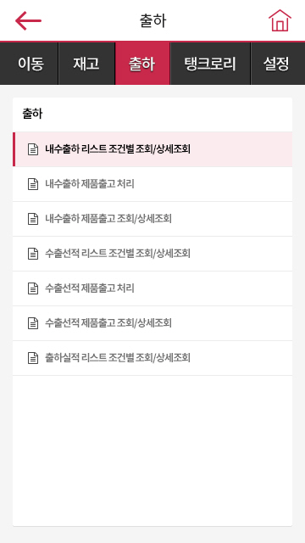Open 내수출하 제품출고 처리 menu item
Screen dimensions: 305x543
point(152,184)
